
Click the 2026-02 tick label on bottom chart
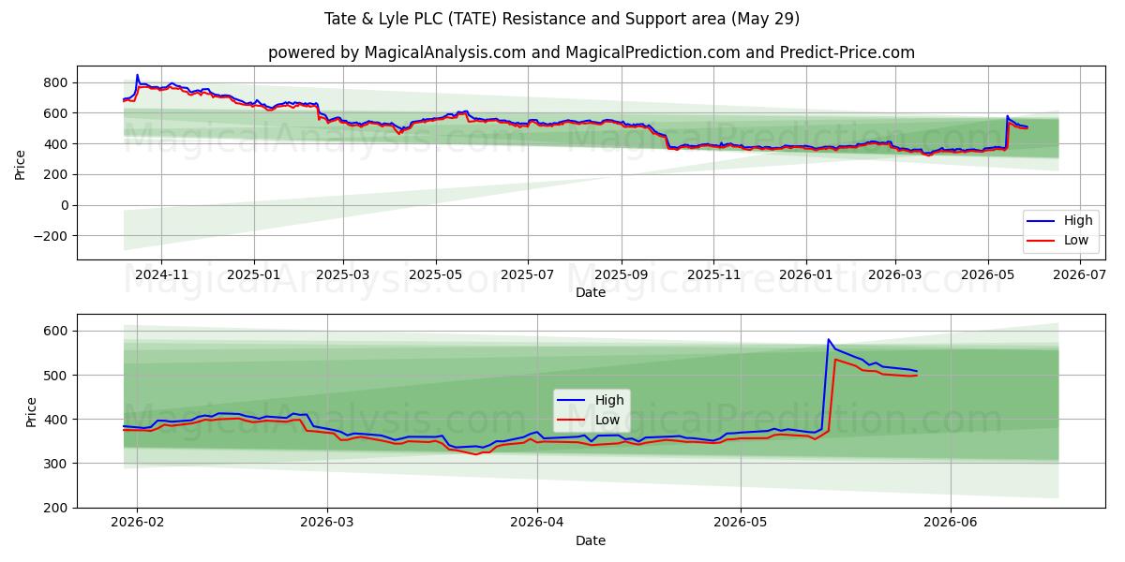pos(137,523)
